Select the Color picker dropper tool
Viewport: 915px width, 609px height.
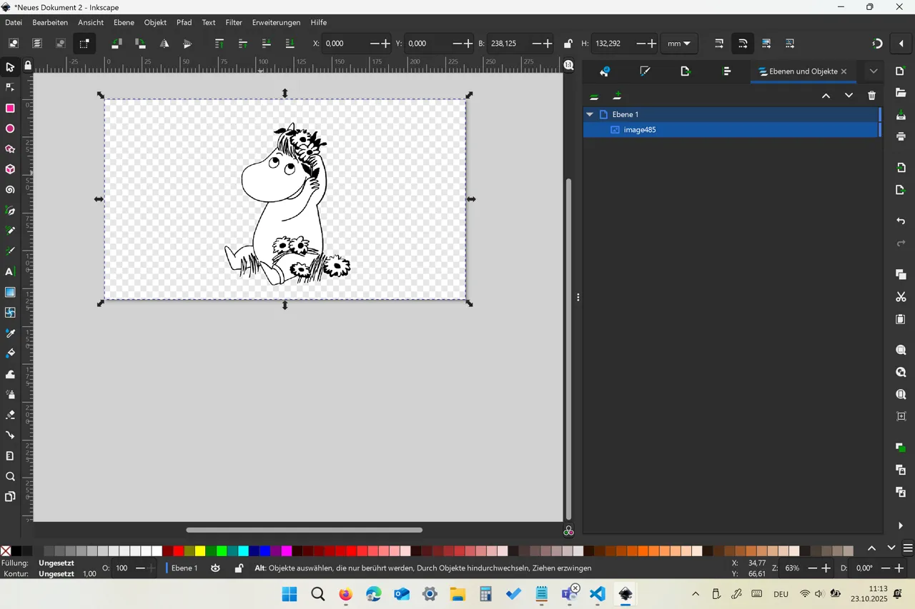click(x=10, y=333)
